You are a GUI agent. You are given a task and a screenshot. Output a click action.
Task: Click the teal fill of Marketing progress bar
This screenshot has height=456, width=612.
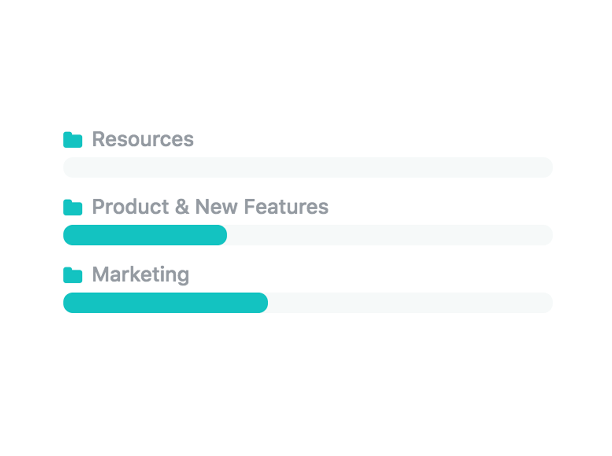pyautogui.click(x=165, y=303)
